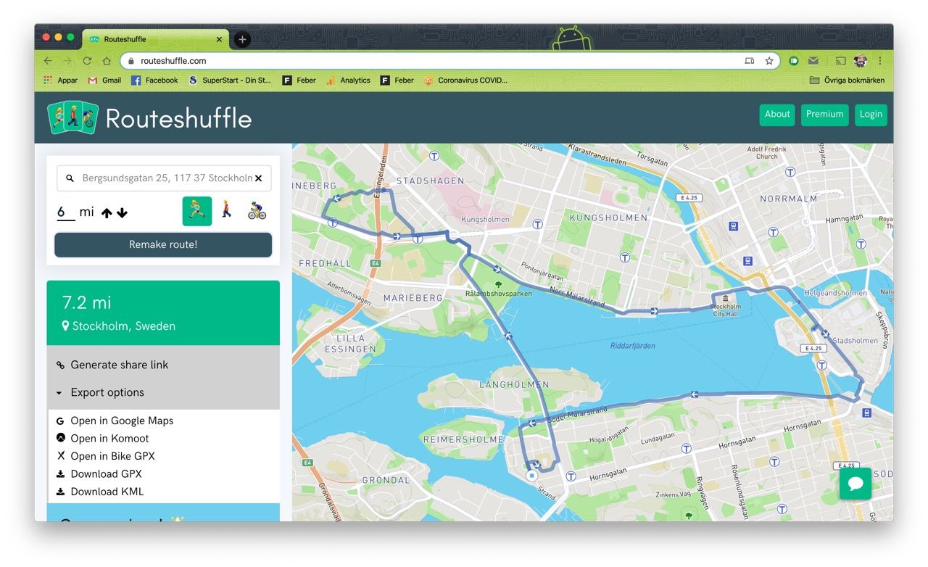
Task: Click the cast icon in toolbar
Action: coord(841,61)
